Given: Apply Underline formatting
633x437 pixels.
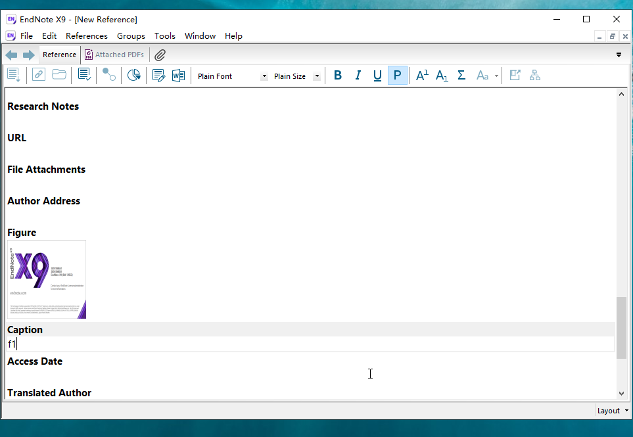Looking at the screenshot, I should [x=377, y=76].
